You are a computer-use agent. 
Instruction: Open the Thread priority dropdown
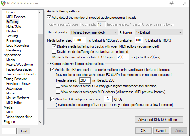(x=94, y=32)
